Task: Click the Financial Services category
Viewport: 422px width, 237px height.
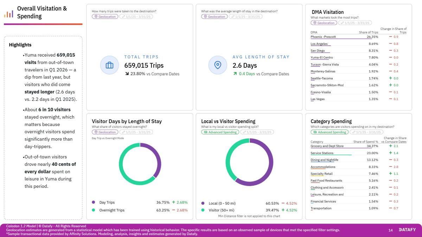Action: pyautogui.click(x=324, y=202)
